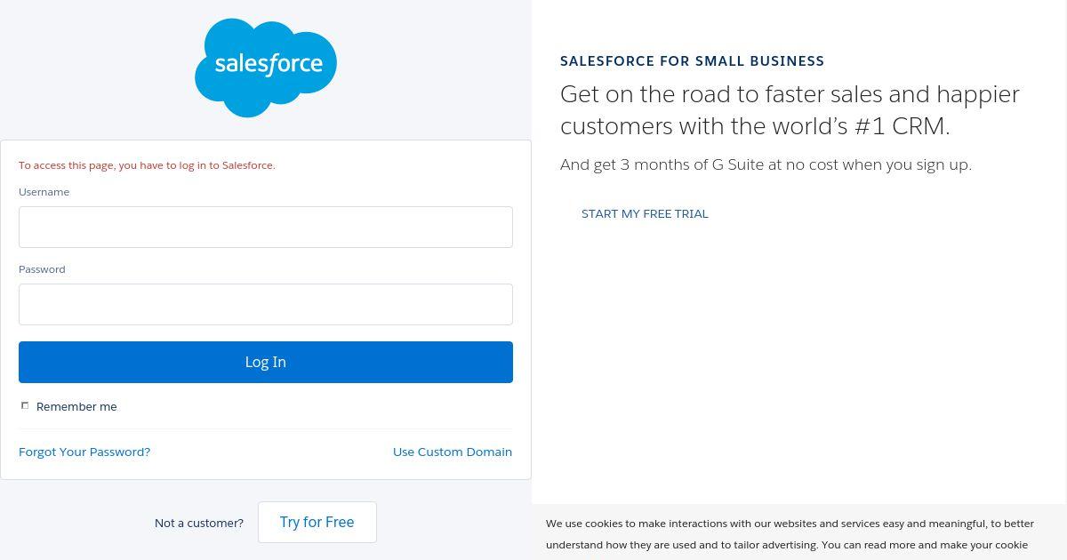This screenshot has width=1067, height=560.
Task: Enable the Remember me checkbox
Action: point(25,405)
